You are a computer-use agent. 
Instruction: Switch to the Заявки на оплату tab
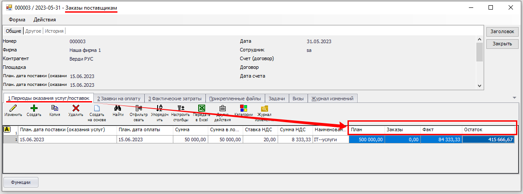click(119, 99)
